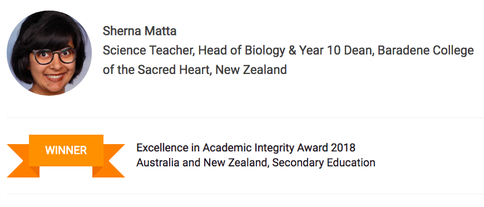Viewport: 484px width, 207px height.
Task: Click 'Baradene College' in the job title
Action: pyautogui.click(x=426, y=51)
